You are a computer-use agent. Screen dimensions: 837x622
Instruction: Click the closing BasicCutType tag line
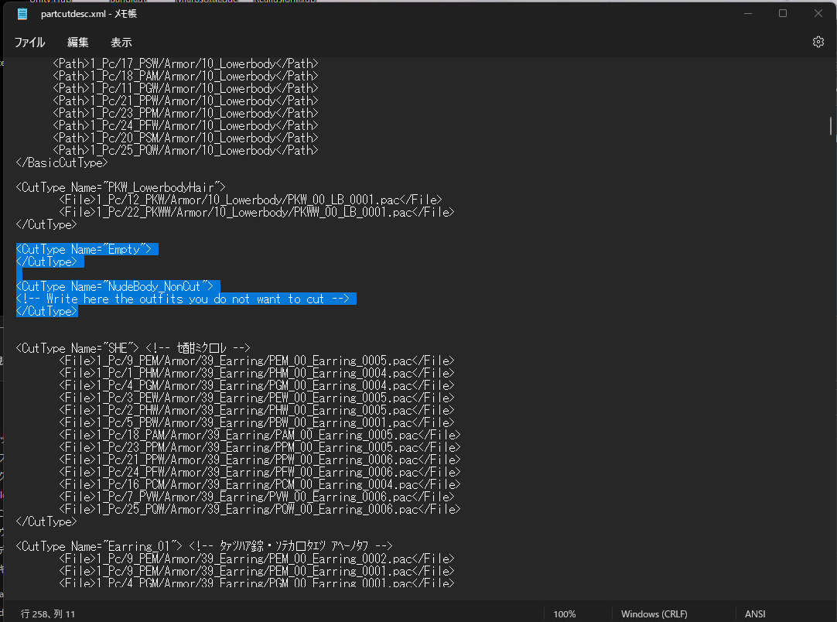click(62, 162)
